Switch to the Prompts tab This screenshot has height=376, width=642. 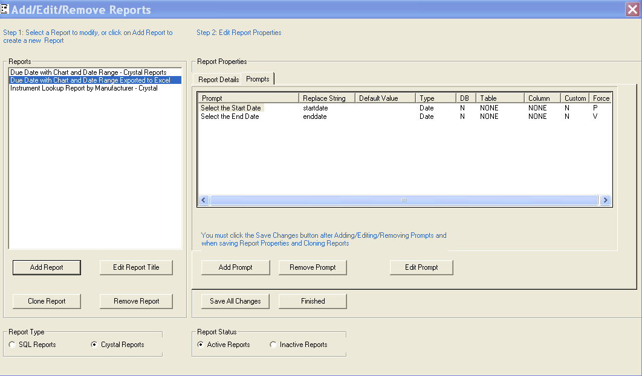pyautogui.click(x=258, y=79)
